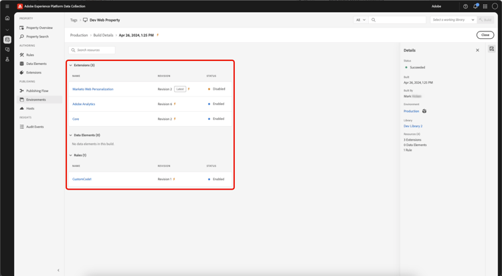Image resolution: width=502 pixels, height=276 pixels.
Task: Click the top search field
Action: pyautogui.click(x=398, y=20)
